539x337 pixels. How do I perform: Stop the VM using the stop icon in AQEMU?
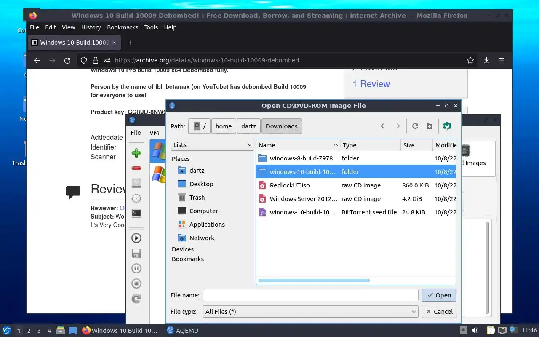[136, 284]
